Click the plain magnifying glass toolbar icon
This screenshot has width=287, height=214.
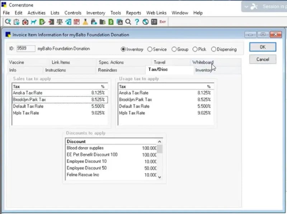tap(128, 22)
